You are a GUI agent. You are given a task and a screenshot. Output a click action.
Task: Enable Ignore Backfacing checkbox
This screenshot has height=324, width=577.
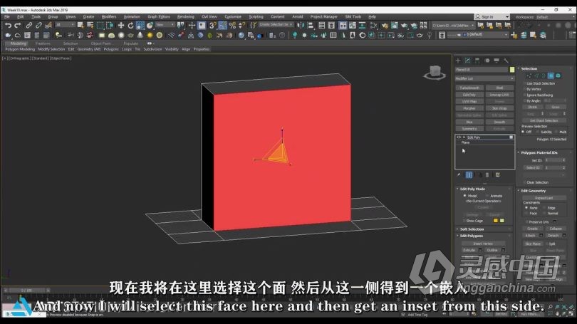(x=525, y=95)
